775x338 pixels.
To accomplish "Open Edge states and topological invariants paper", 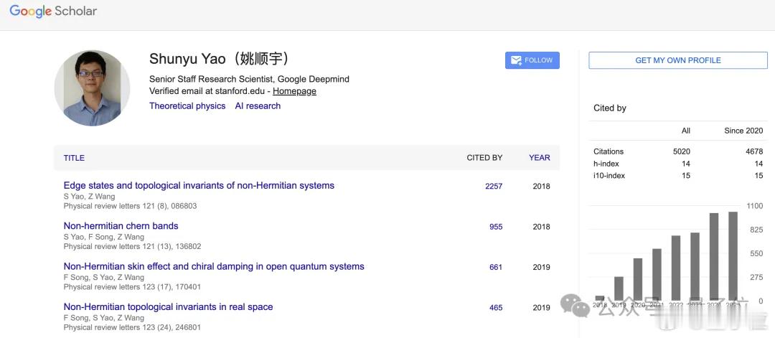I will pos(199,185).
